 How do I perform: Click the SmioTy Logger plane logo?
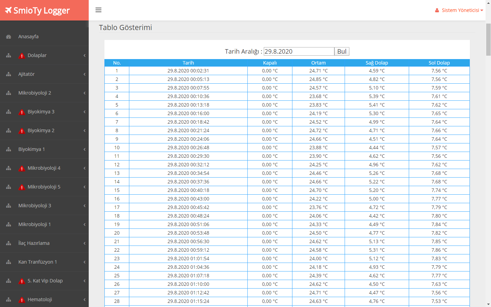coord(8,10)
